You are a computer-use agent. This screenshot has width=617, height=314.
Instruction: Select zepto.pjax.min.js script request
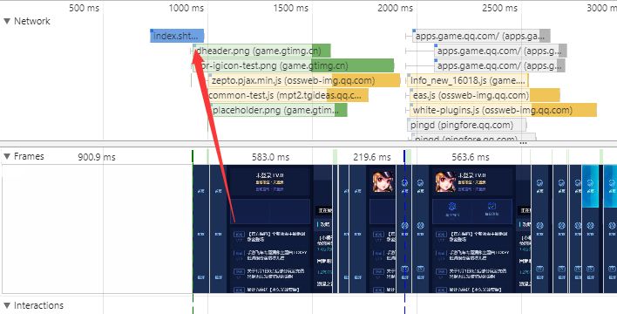[x=304, y=80]
